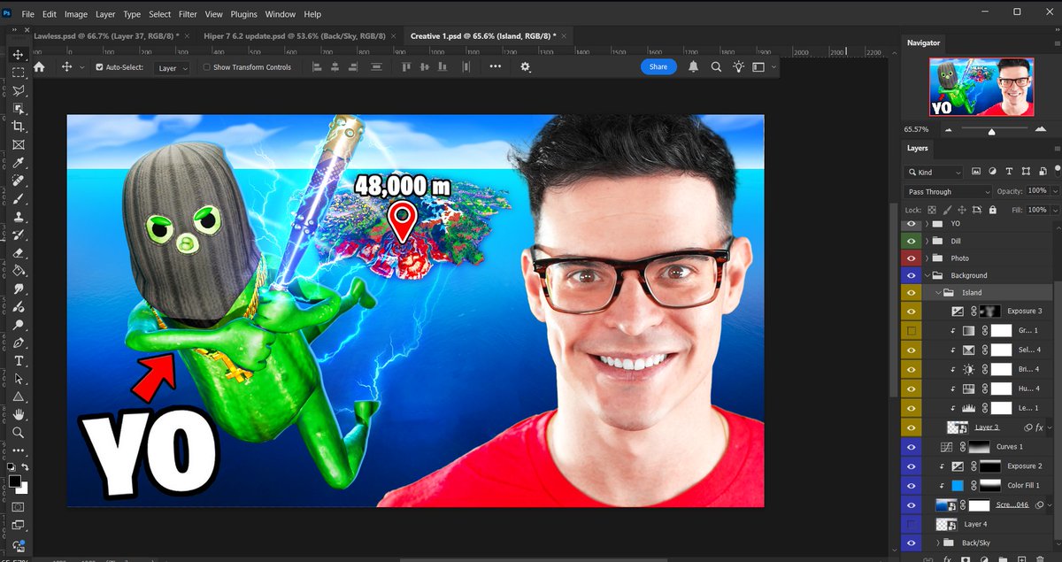Expand the YO group
Viewport: 1062px width, 562px height.
click(927, 224)
